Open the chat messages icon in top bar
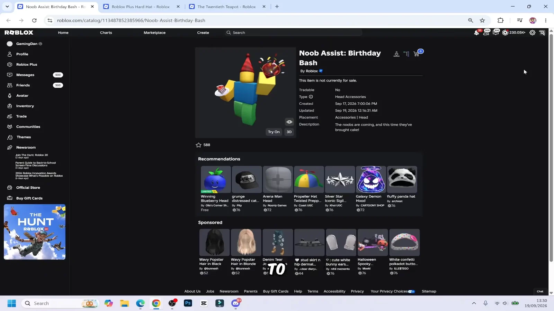 pyautogui.click(x=496, y=32)
